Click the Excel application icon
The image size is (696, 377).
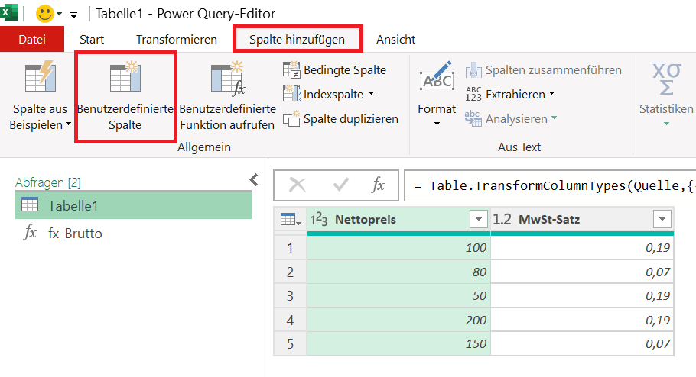[9, 11]
